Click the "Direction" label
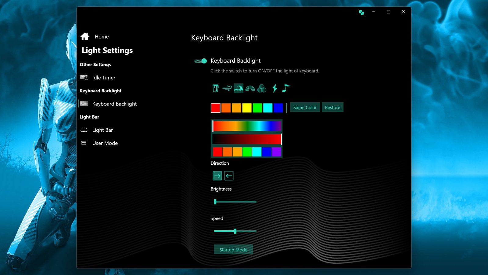This screenshot has width=488, height=275. tap(220, 163)
